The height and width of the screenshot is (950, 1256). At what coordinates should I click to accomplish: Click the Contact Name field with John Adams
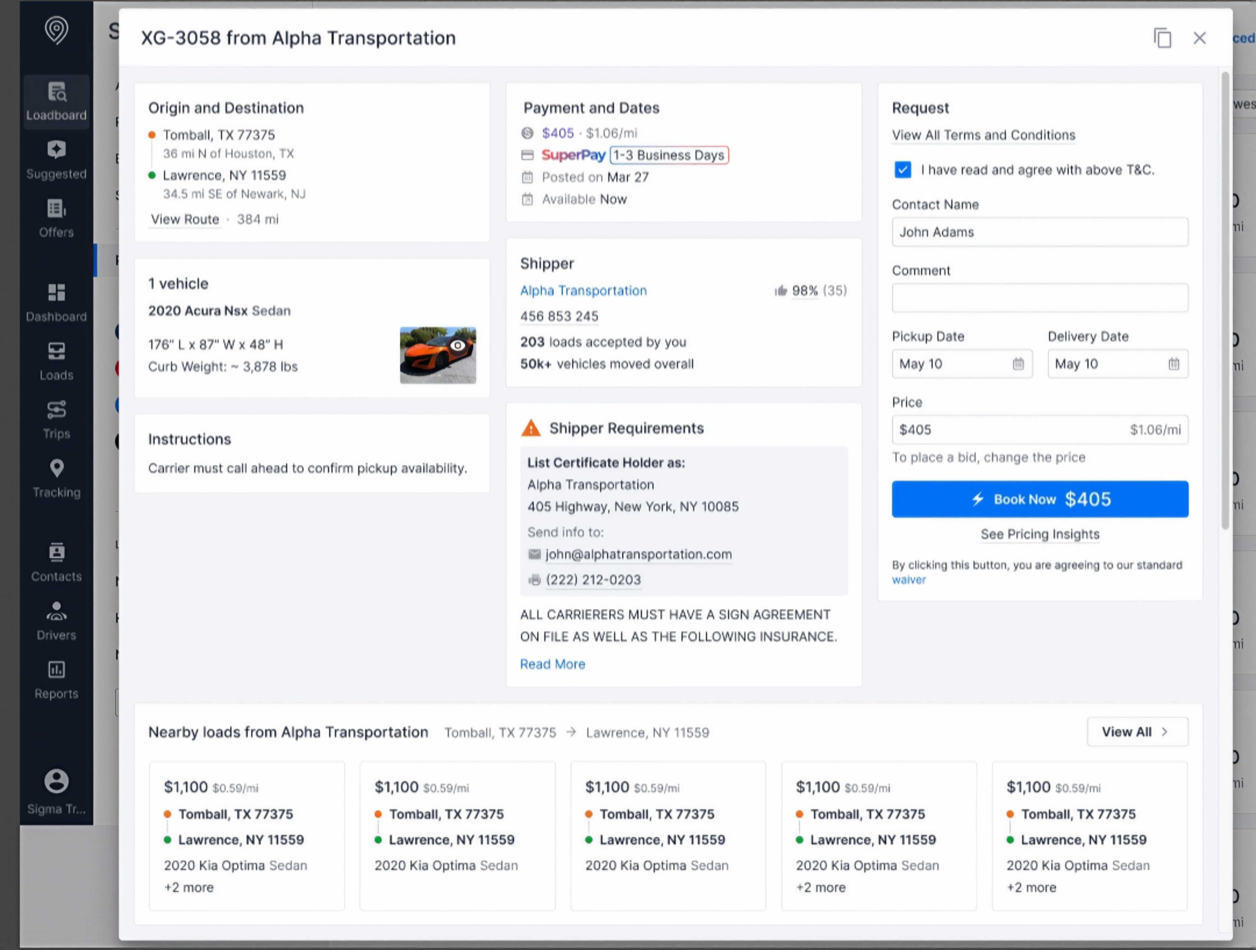tap(1040, 232)
